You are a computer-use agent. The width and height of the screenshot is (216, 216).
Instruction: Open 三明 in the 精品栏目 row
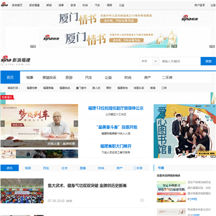(164, 88)
